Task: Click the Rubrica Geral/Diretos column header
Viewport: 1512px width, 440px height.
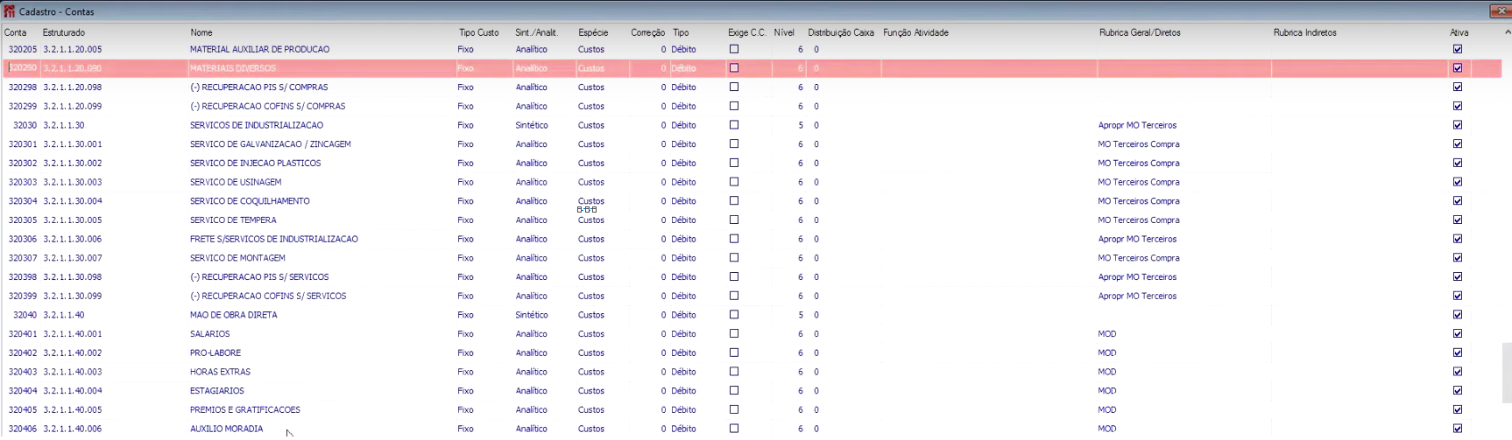Action: (1140, 32)
